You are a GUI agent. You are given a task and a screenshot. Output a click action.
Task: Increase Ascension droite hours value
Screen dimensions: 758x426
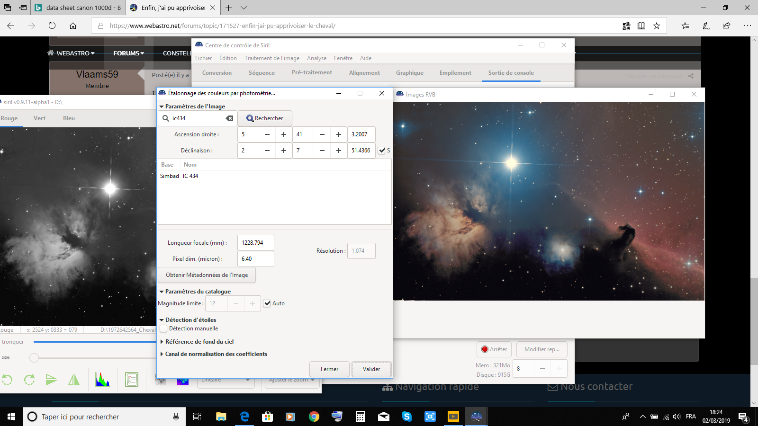(283, 134)
